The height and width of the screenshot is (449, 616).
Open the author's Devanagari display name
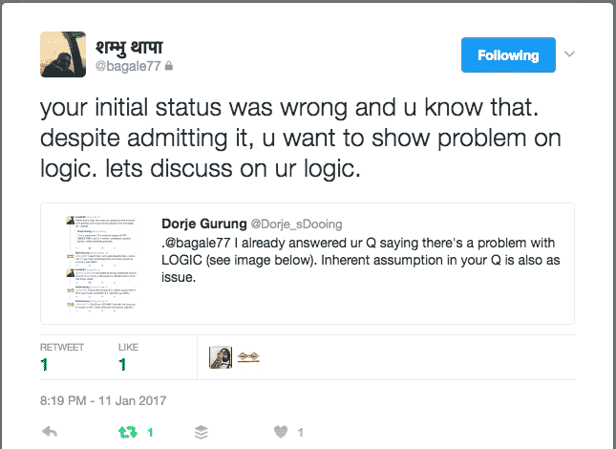coord(129,48)
